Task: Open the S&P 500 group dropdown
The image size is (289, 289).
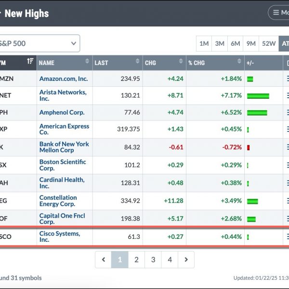Action: pos(39,43)
